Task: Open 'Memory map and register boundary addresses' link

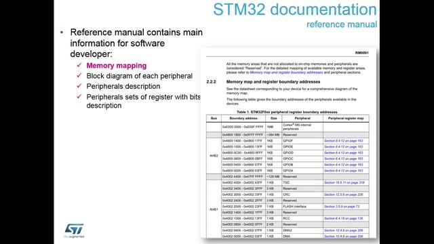Action: tap(286, 73)
